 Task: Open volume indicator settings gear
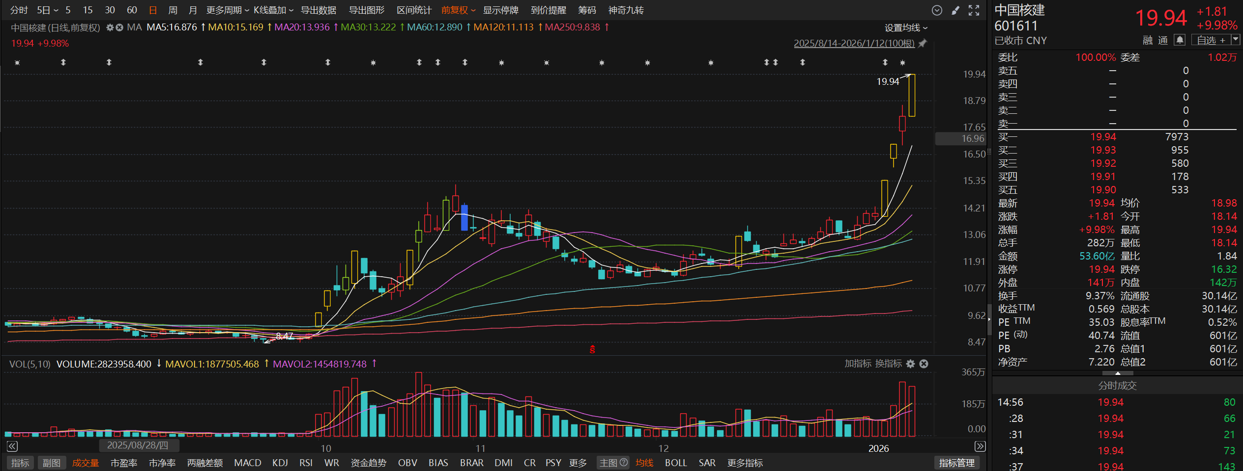[x=910, y=364]
